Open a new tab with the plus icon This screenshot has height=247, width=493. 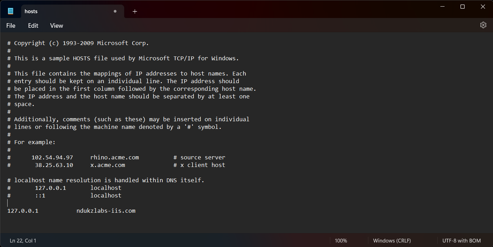[135, 11]
